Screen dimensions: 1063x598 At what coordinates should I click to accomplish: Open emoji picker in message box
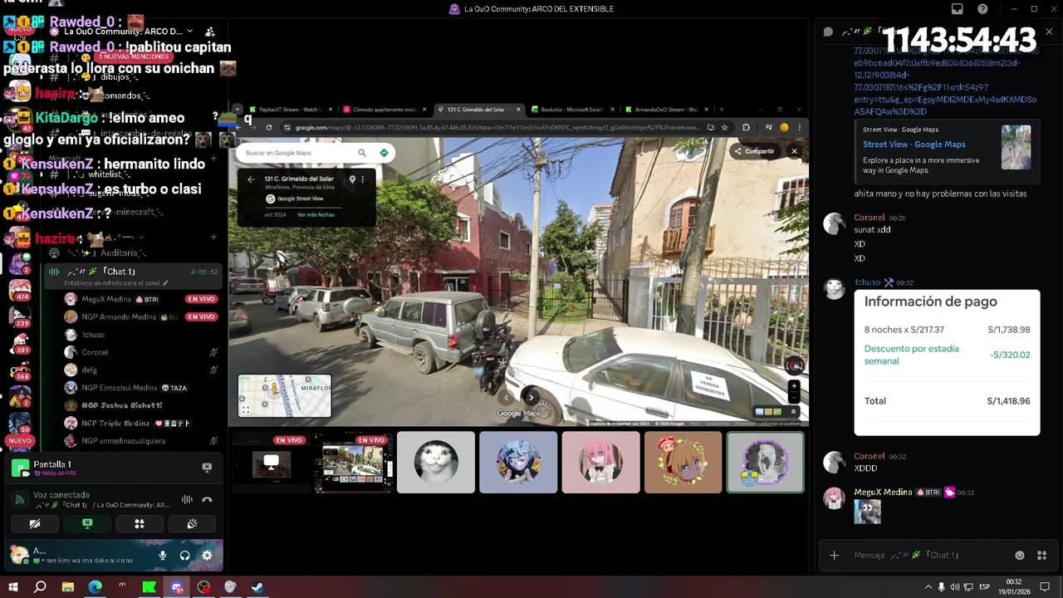tap(1020, 555)
